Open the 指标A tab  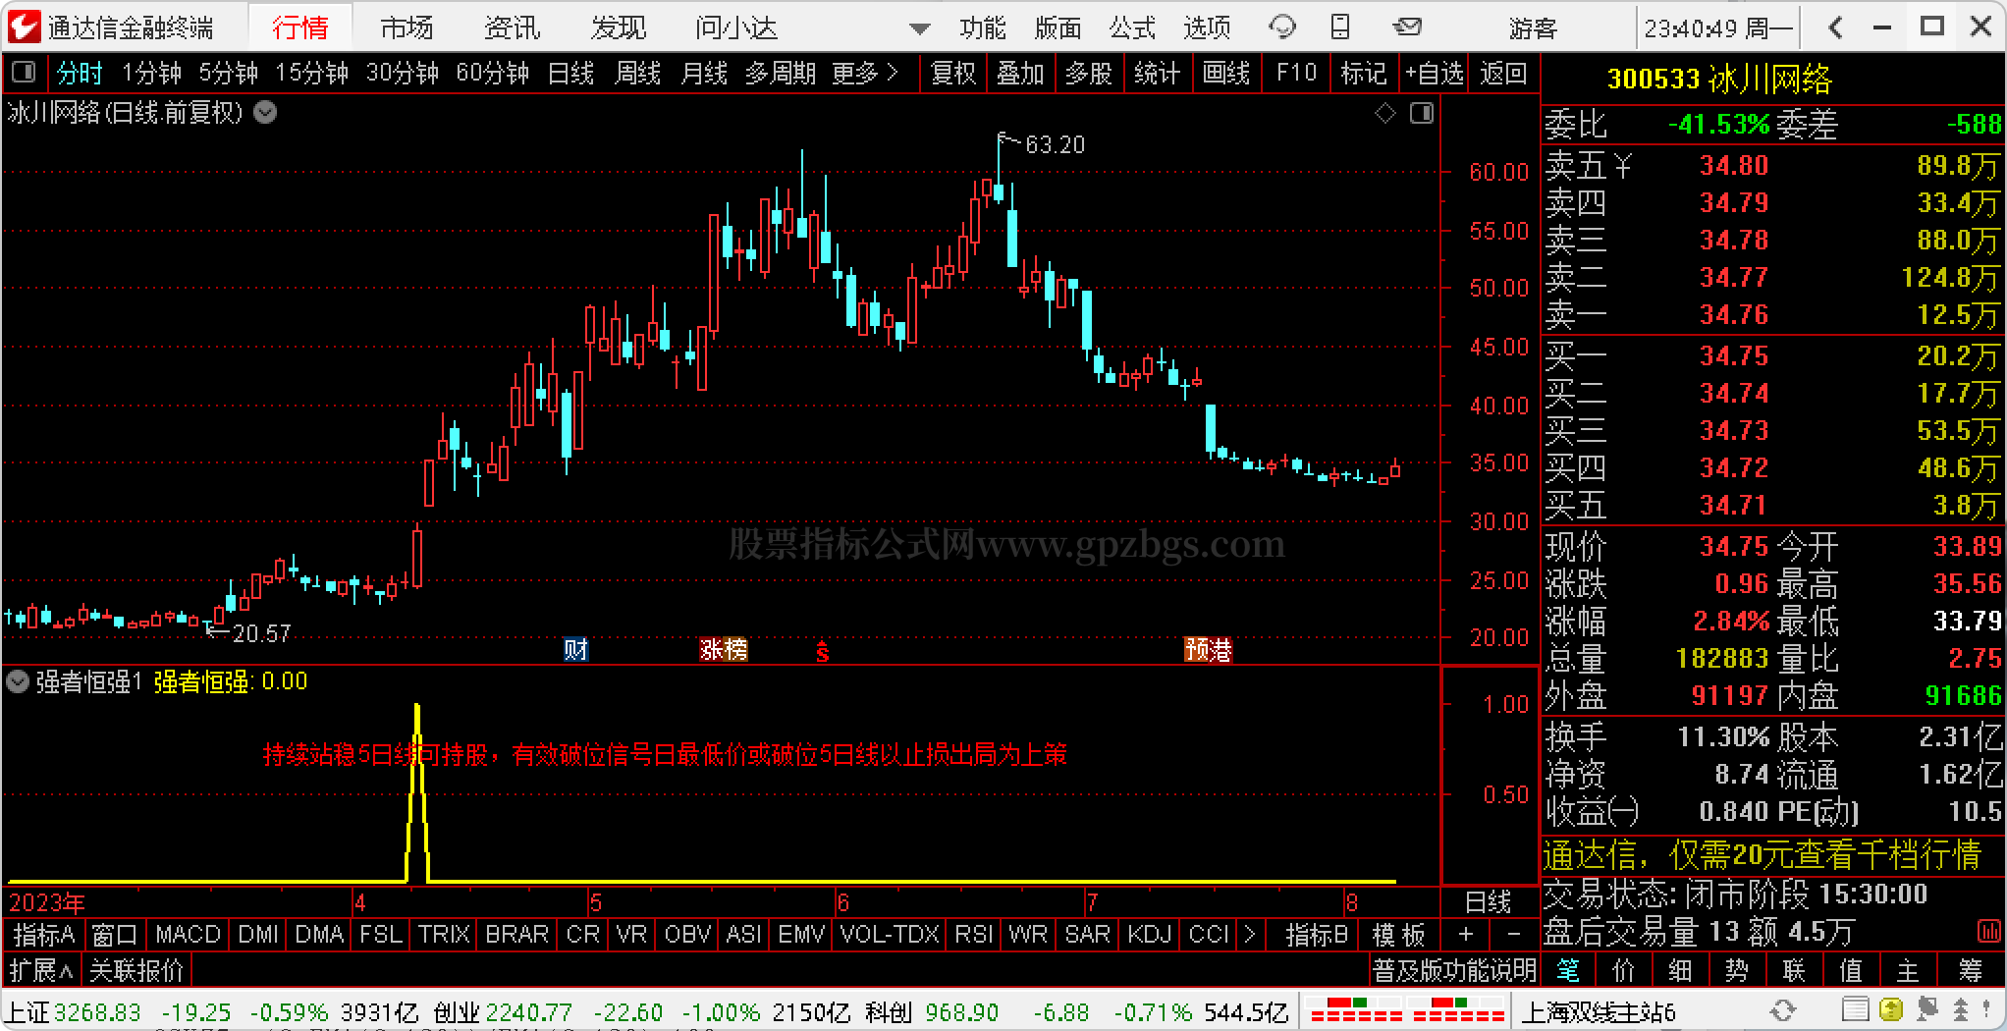[44, 934]
